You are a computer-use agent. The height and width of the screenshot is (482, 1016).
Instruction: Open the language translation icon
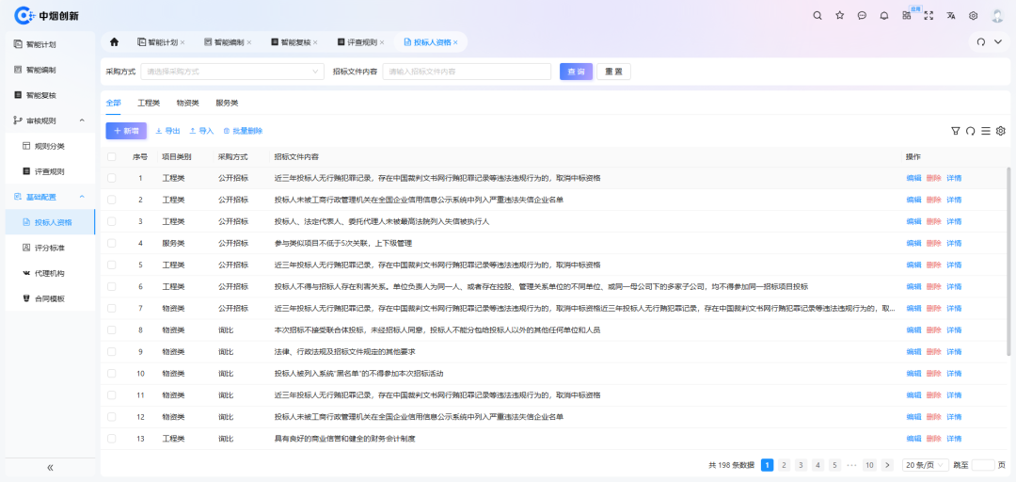950,16
